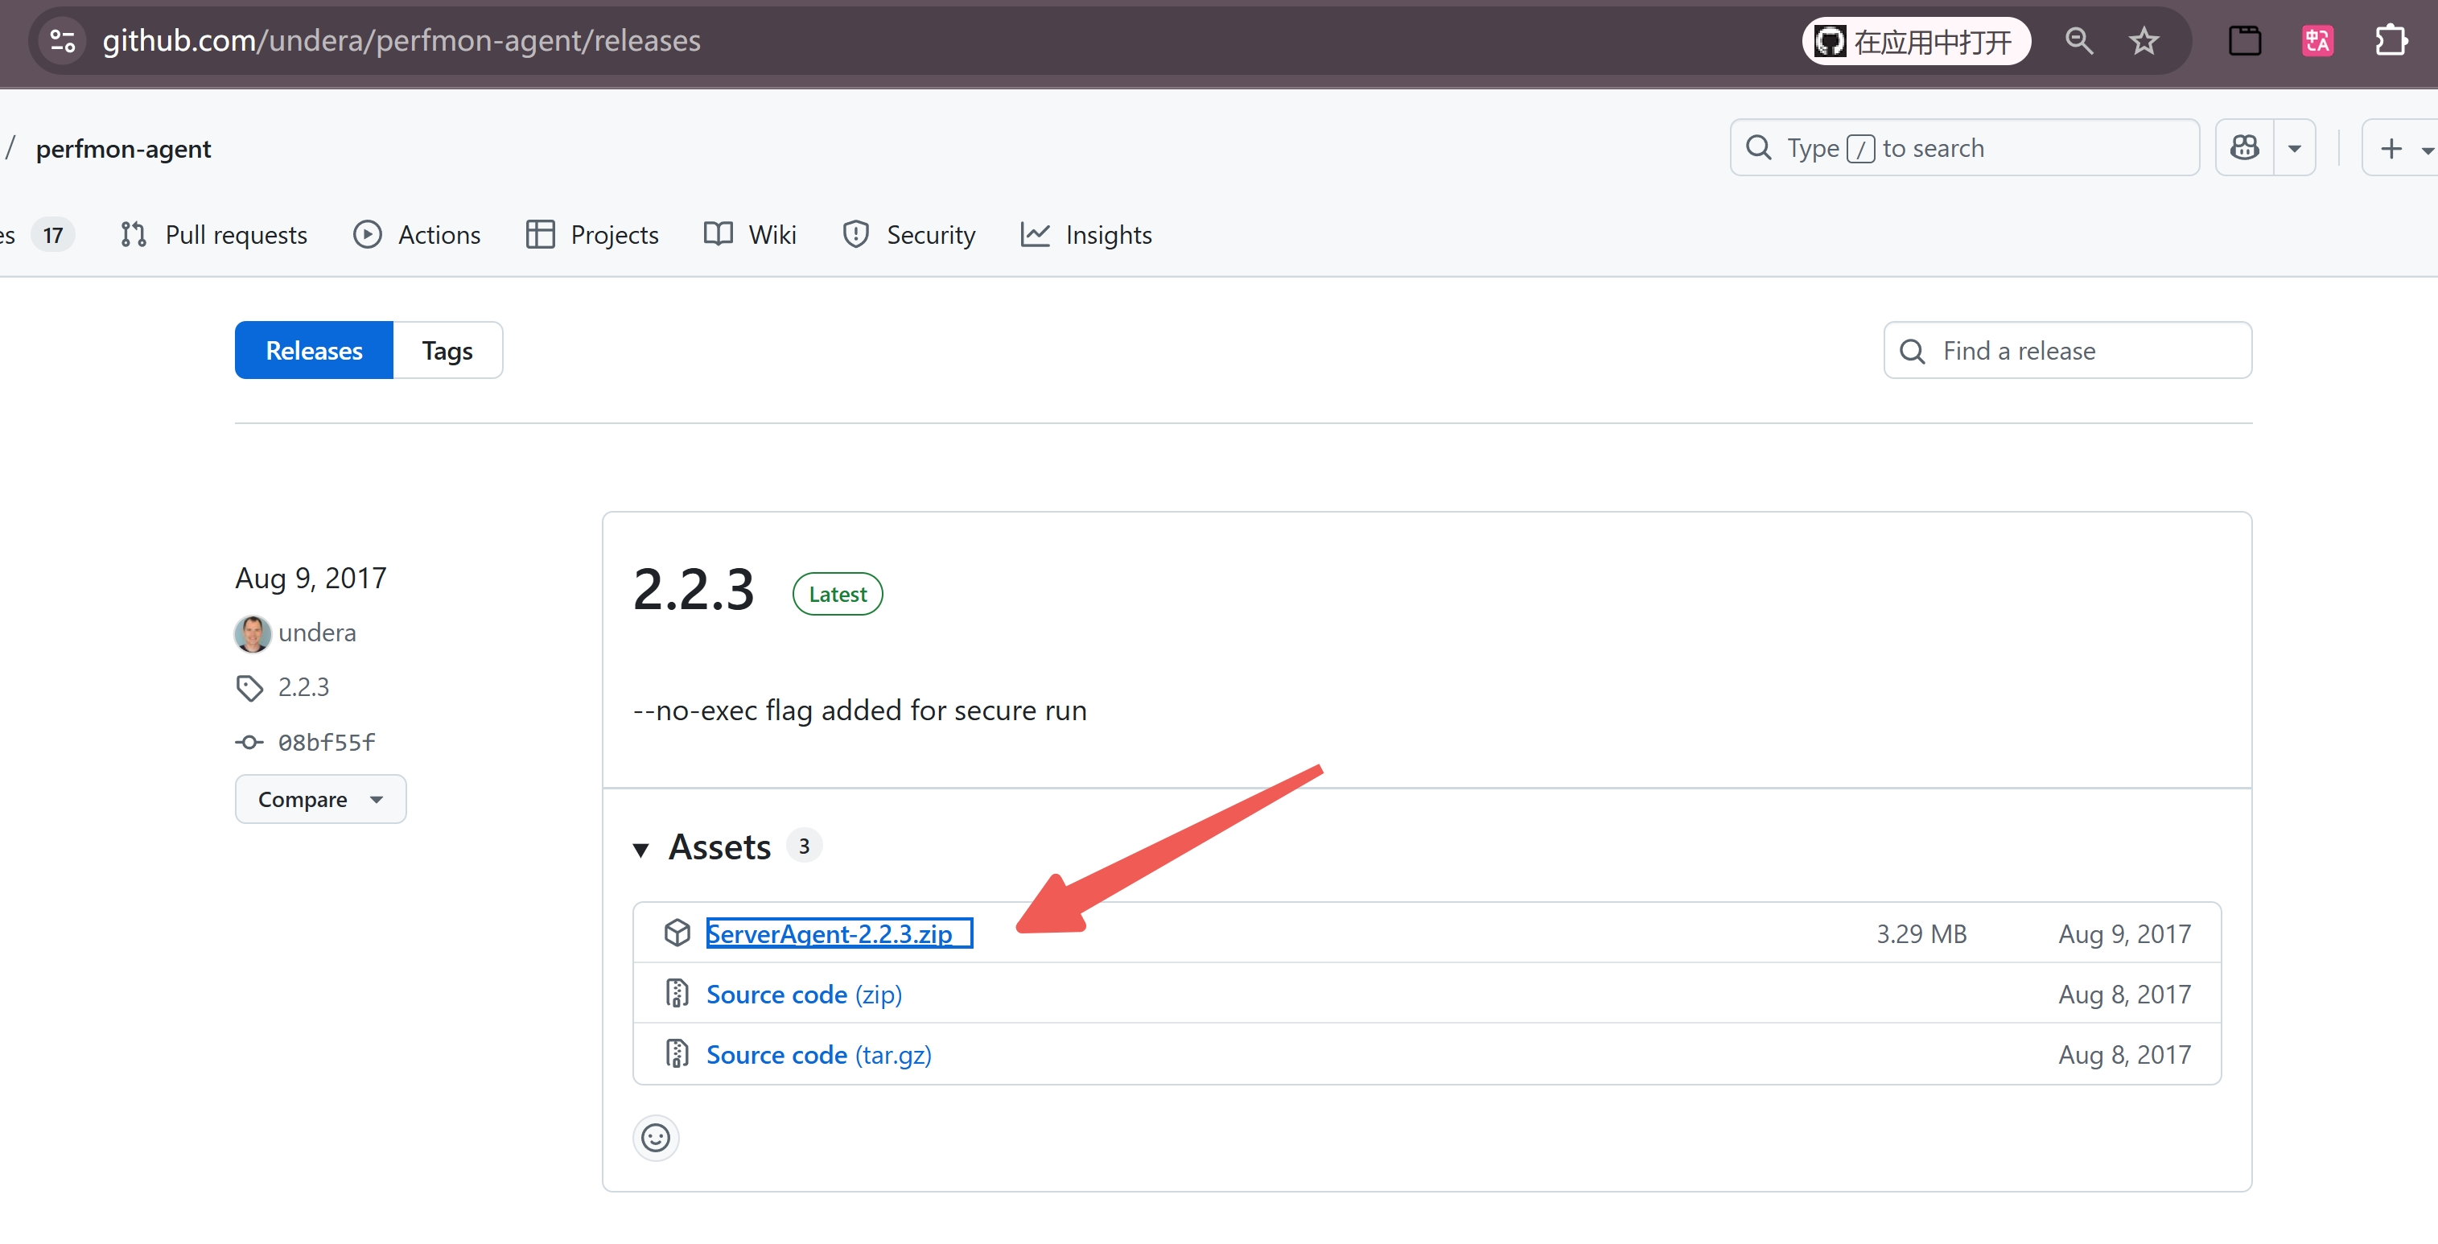Open the 2.2.3 tag link
Viewport: 2438px width, 1244px height.
(x=303, y=687)
